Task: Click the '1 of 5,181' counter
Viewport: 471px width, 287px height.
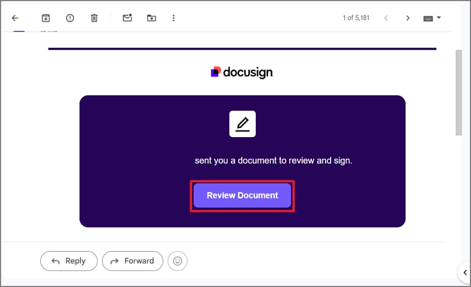Action: 356,18
